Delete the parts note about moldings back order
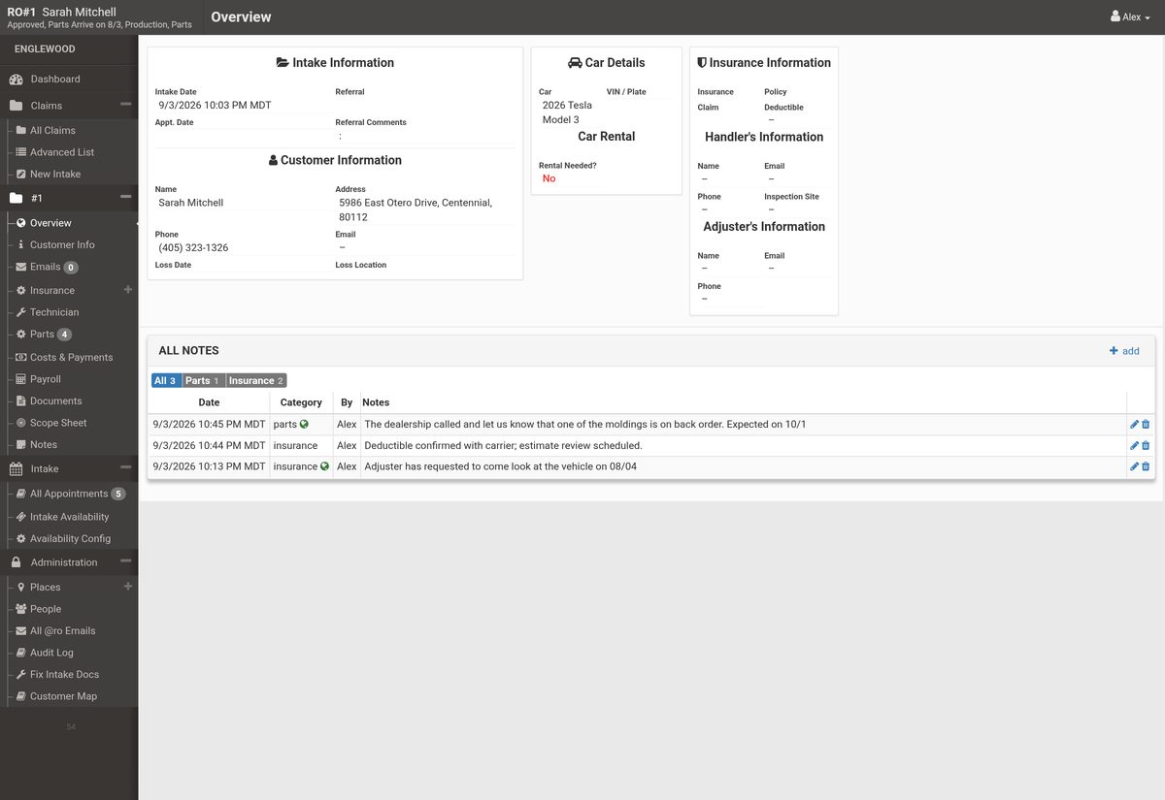Image resolution: width=1165 pixels, height=800 pixels. click(x=1146, y=425)
